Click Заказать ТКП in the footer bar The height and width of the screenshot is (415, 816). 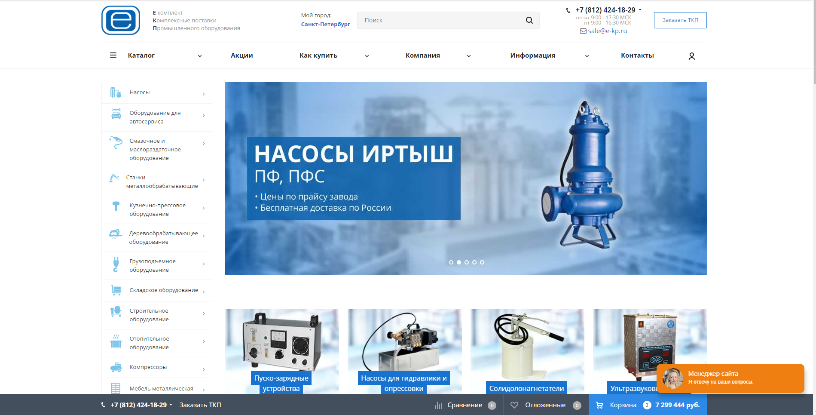(200, 405)
